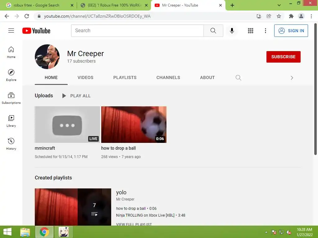Click the Mr Creeper channel avatar

[47, 57]
